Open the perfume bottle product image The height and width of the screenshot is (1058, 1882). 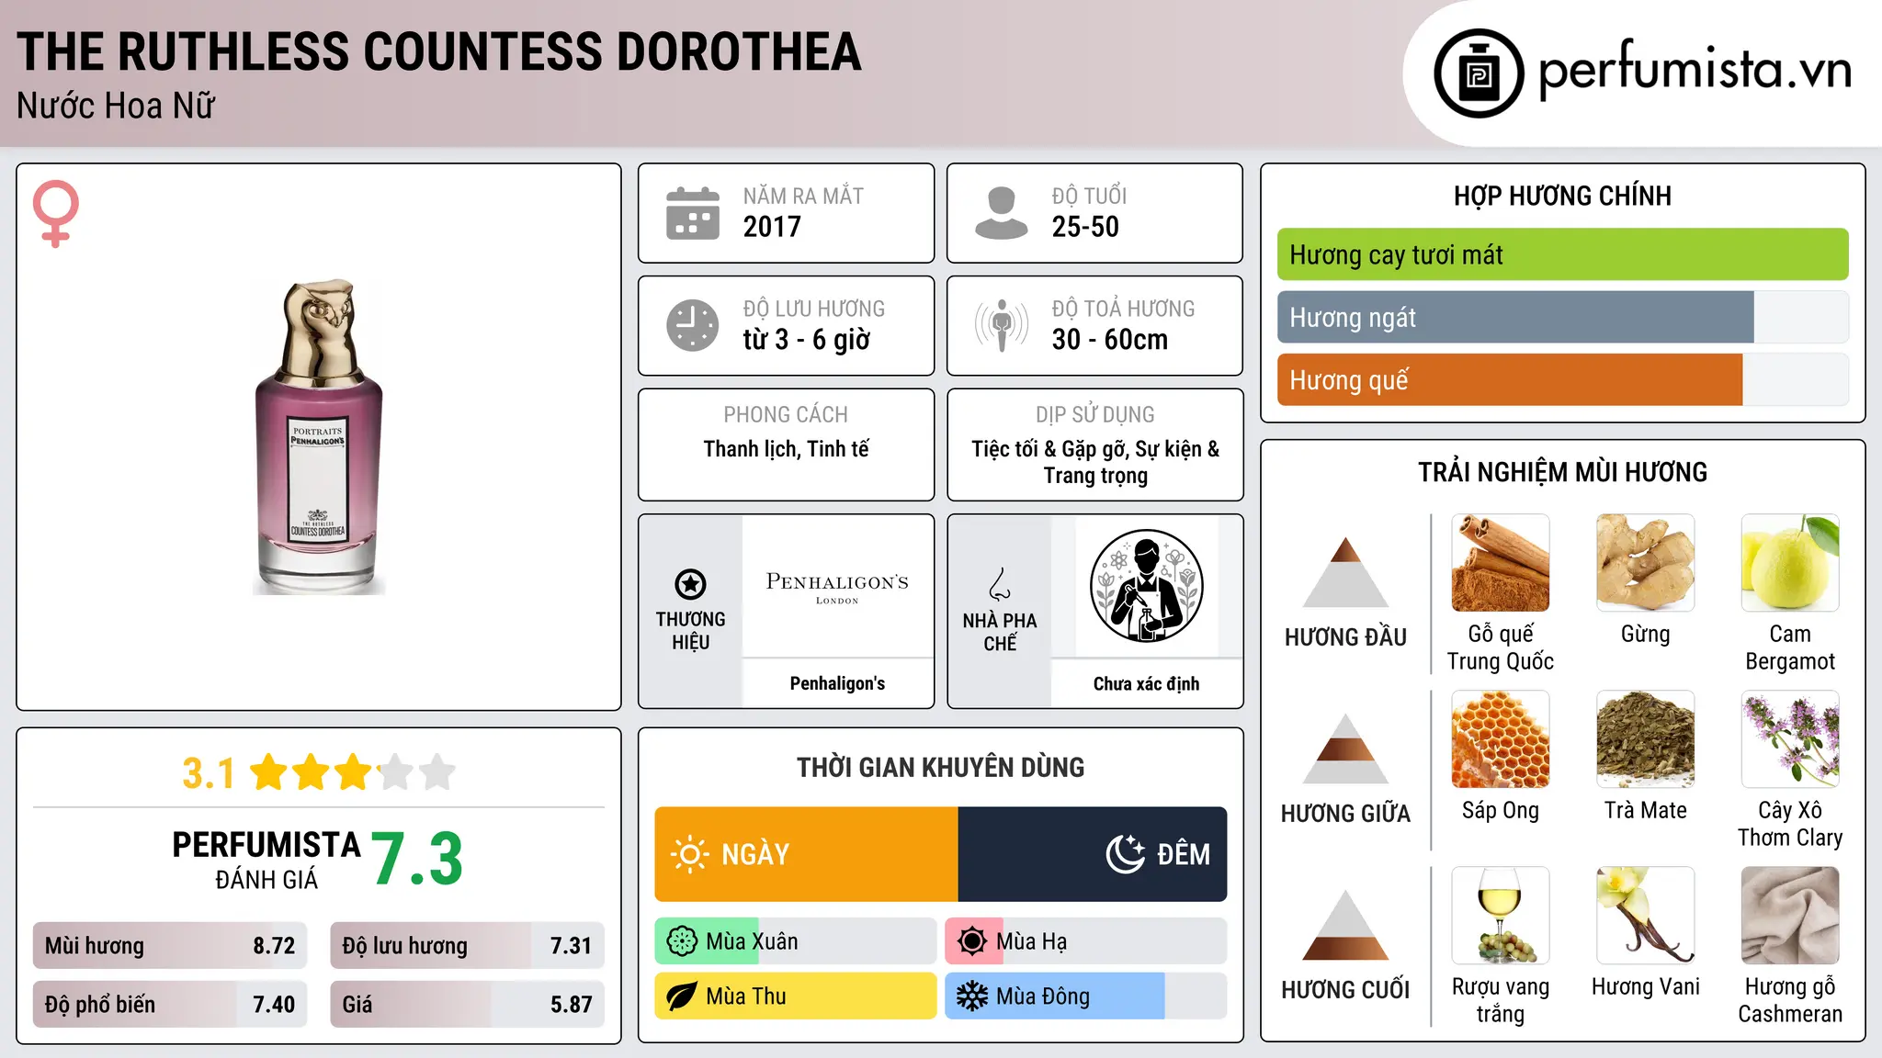[319, 436]
